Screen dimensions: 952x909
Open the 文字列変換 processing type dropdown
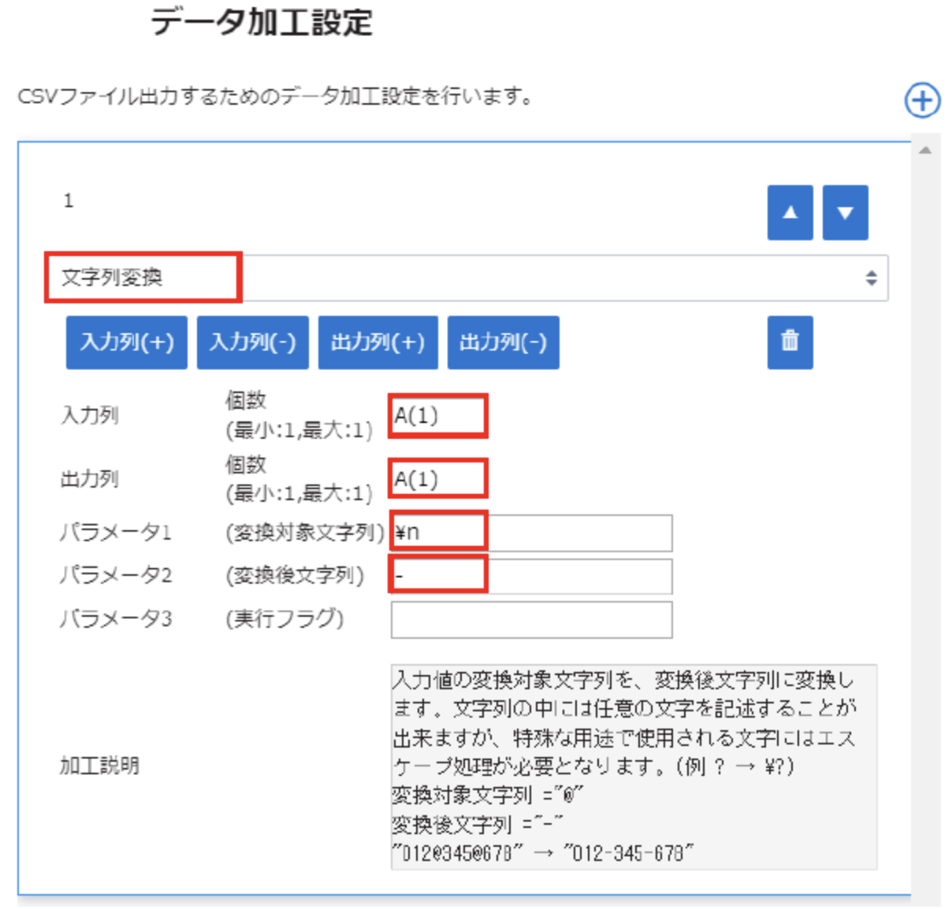coord(465,278)
